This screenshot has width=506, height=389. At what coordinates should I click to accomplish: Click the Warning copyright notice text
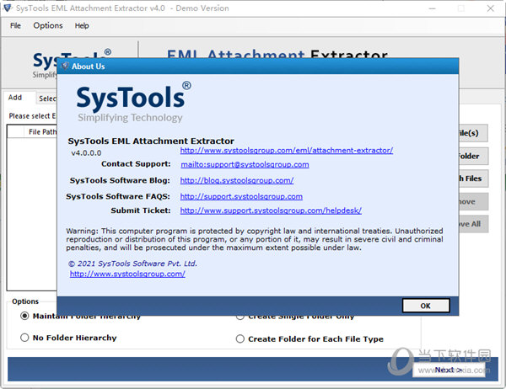point(255,239)
